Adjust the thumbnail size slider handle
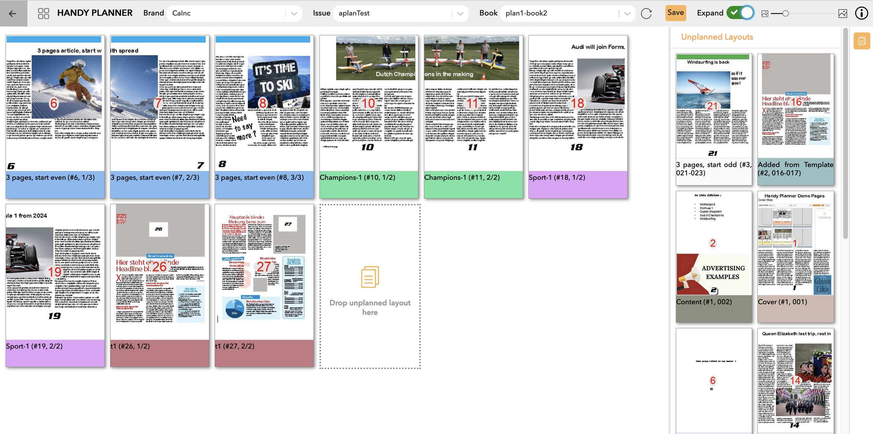Image resolution: width=873 pixels, height=434 pixels. pos(785,14)
